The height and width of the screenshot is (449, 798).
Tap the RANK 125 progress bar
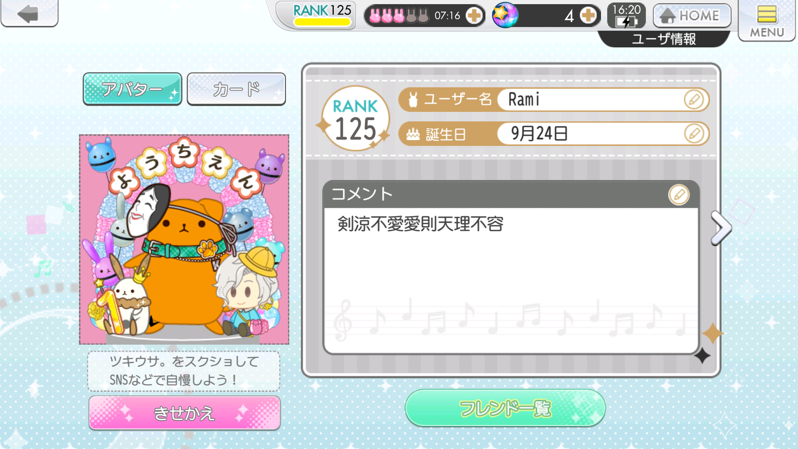(323, 22)
